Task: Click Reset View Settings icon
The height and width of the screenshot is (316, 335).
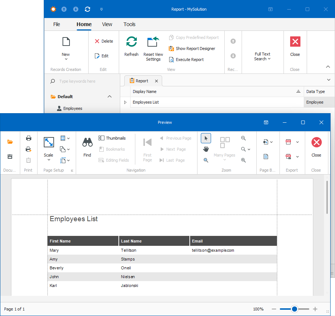Action: (x=153, y=42)
